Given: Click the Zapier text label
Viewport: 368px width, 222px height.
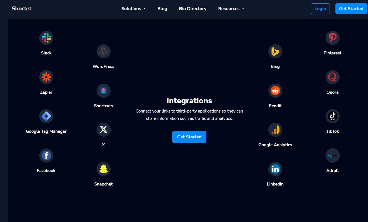Looking at the screenshot, I should point(46,92).
